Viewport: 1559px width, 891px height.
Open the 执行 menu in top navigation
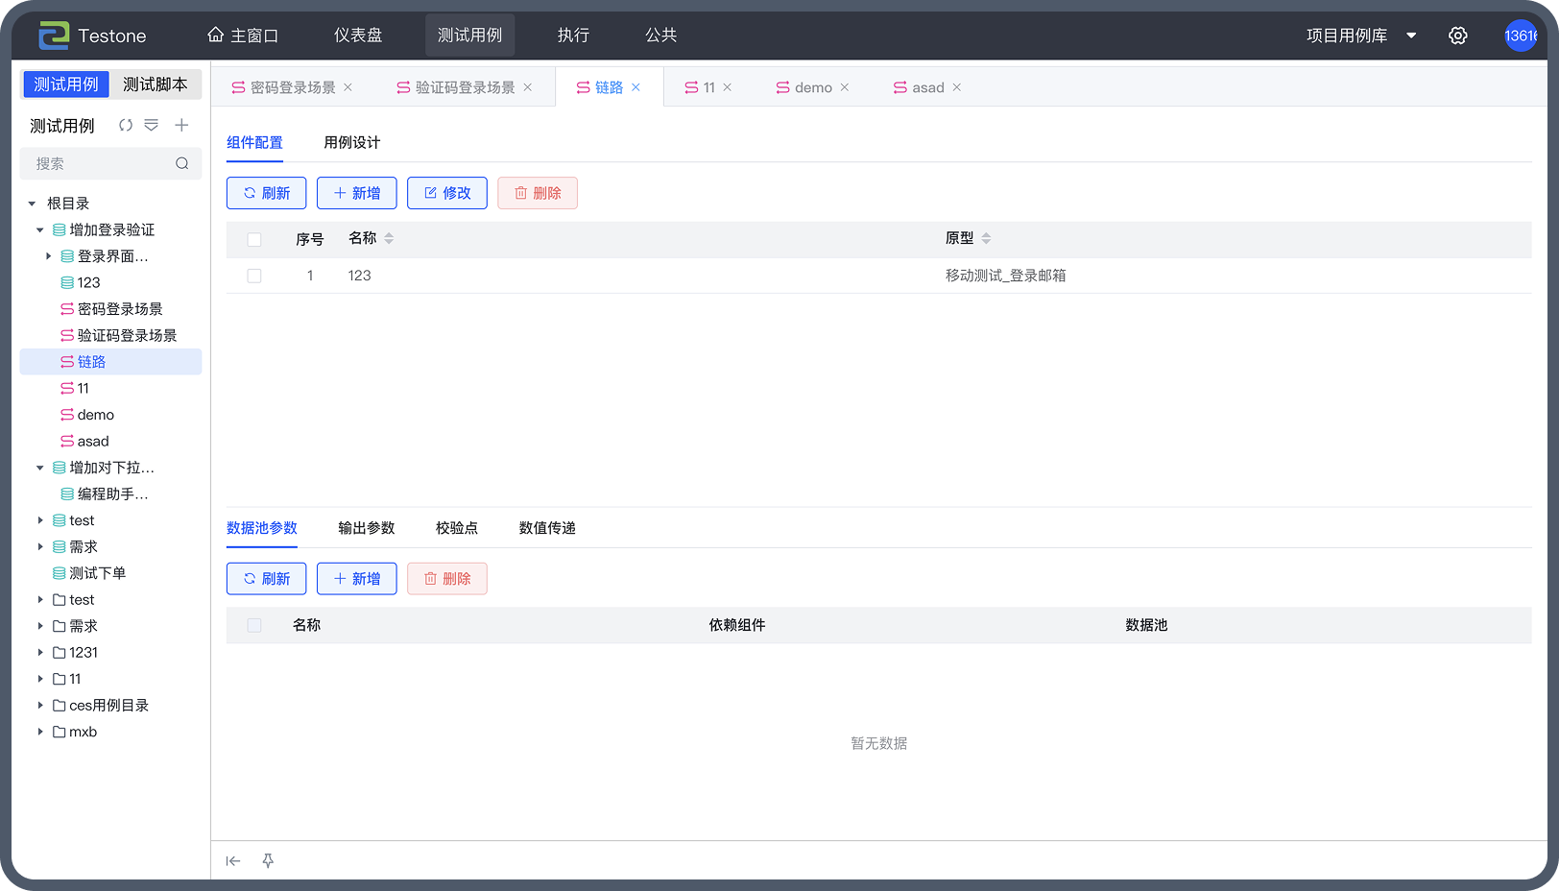(x=573, y=36)
